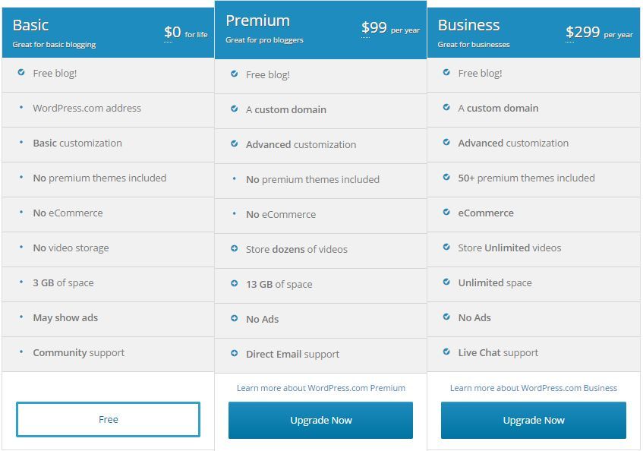Open Learn more about WordPress.com Premium link
Image resolution: width=643 pixels, height=451 pixels.
tap(321, 388)
